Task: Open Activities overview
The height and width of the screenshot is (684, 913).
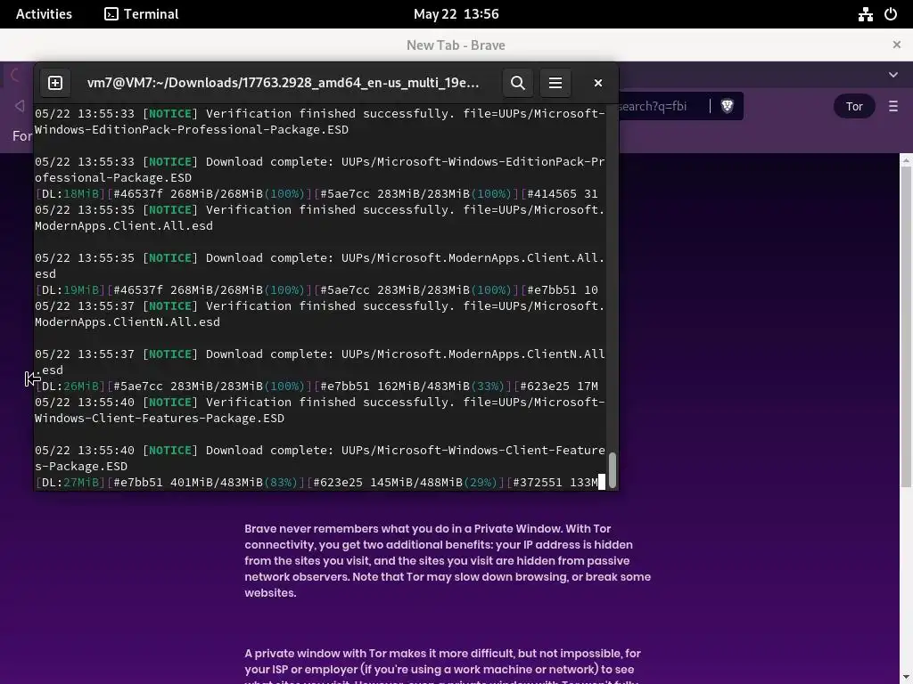Action: pyautogui.click(x=44, y=14)
